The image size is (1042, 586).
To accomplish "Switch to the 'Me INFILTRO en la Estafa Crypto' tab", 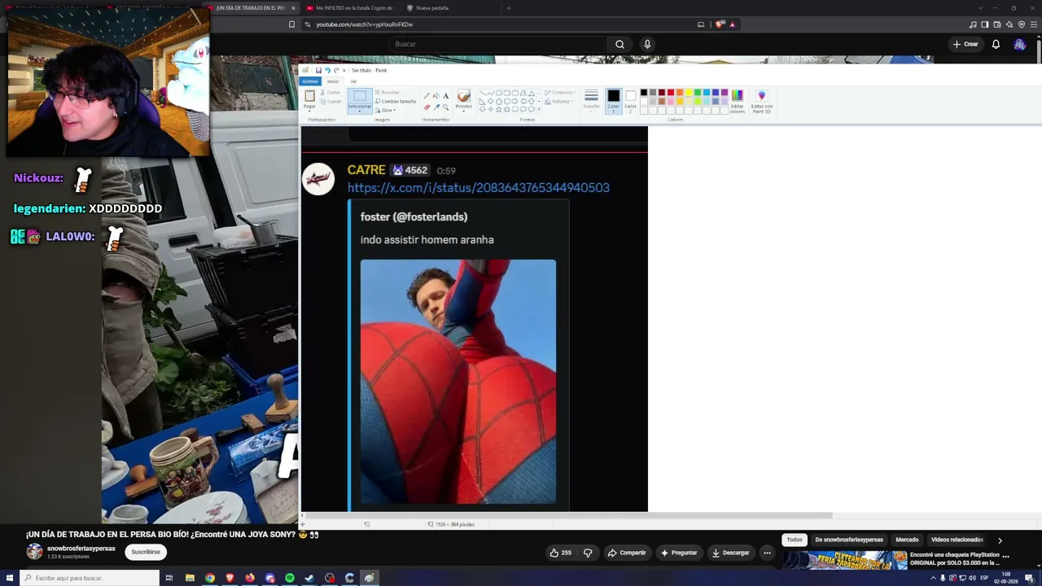I will (348, 8).
